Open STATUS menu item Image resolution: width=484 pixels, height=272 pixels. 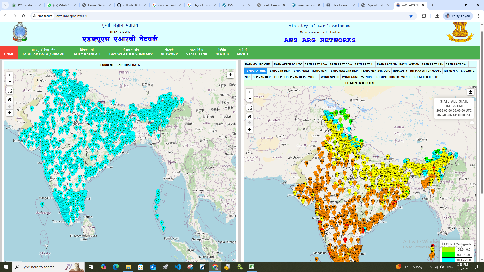pyautogui.click(x=222, y=52)
